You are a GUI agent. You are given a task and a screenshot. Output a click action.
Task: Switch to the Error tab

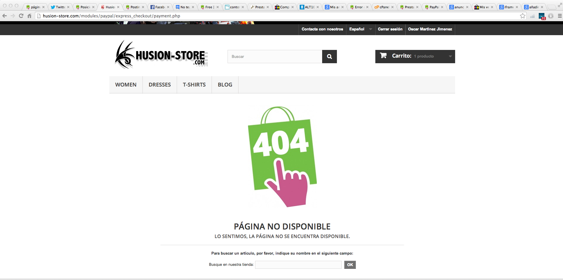tap(359, 7)
